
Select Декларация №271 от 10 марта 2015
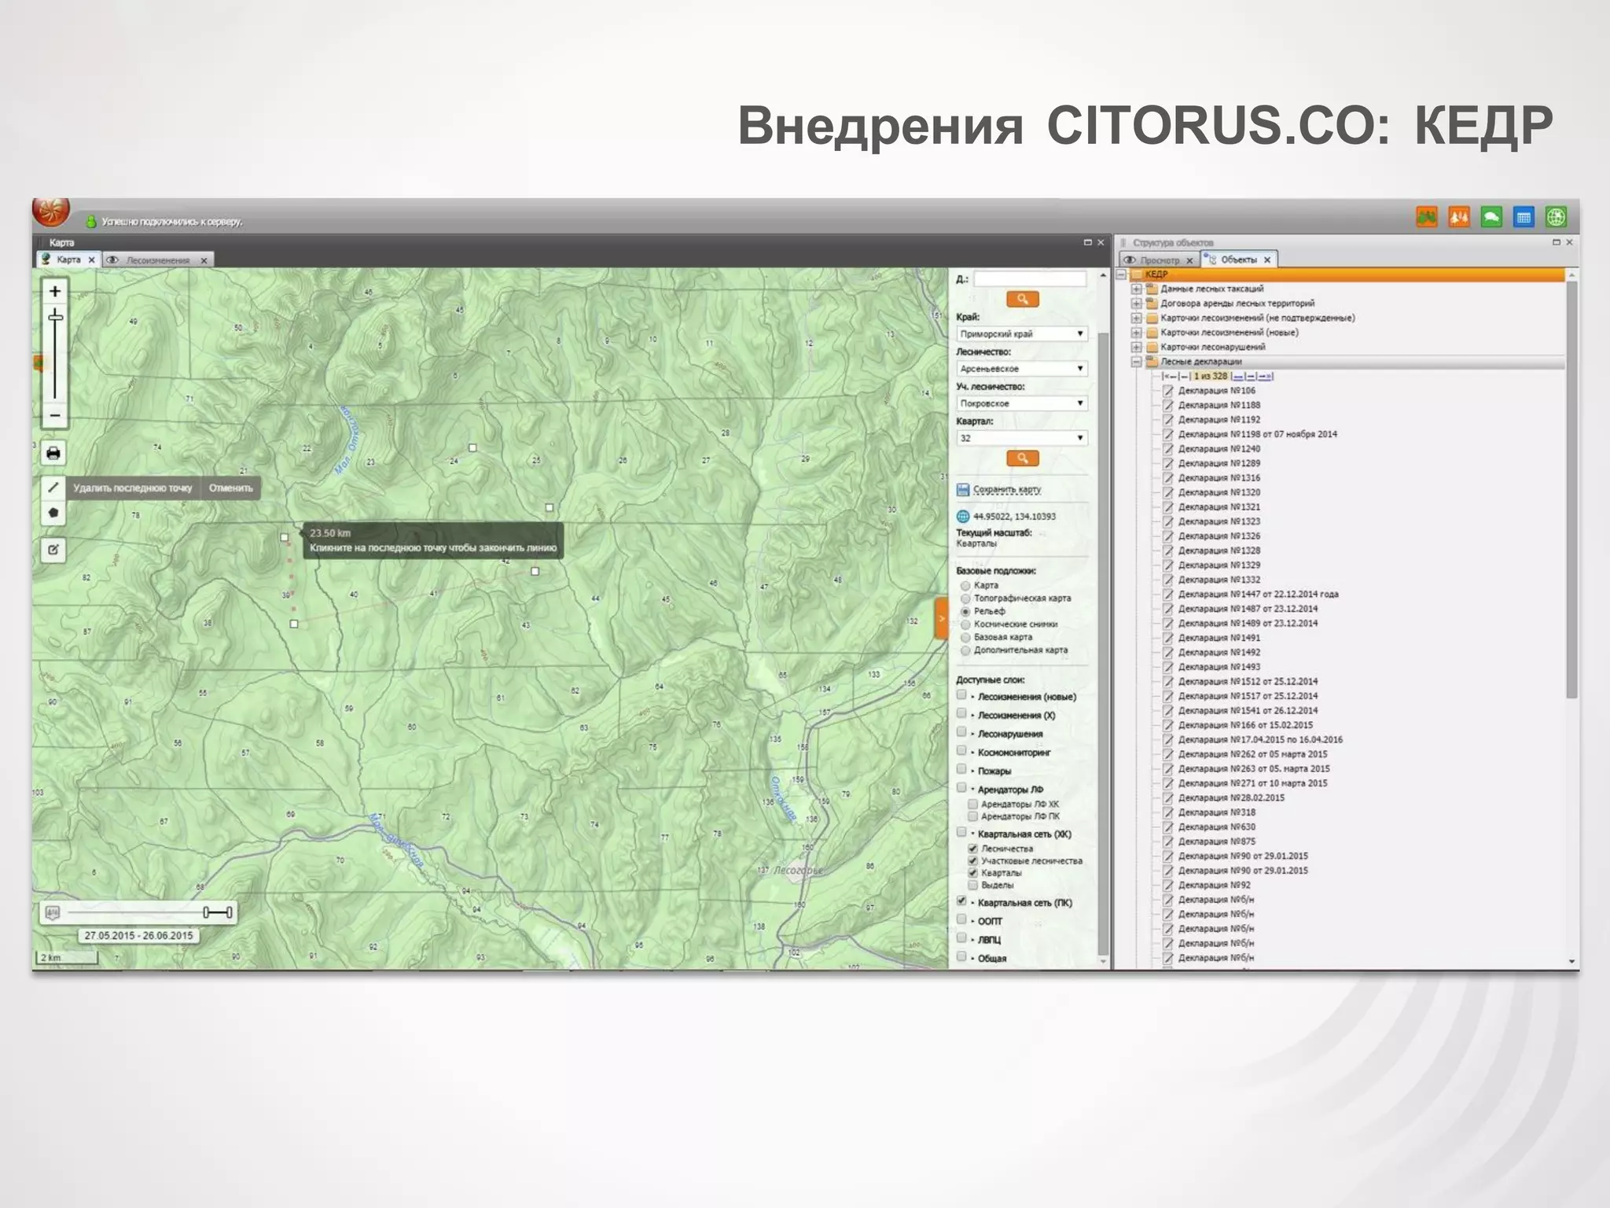point(1252,783)
